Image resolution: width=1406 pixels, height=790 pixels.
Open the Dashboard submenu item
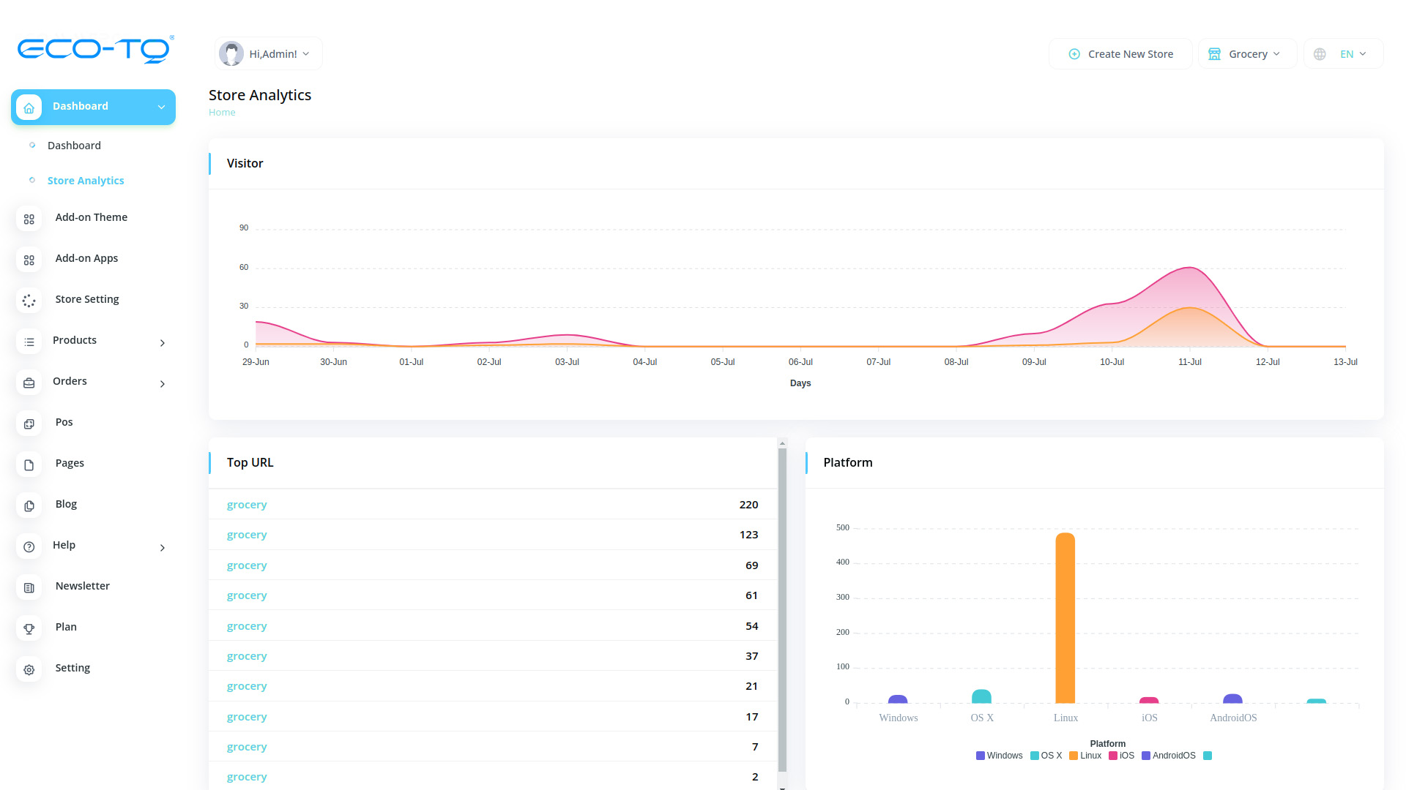[74, 146]
